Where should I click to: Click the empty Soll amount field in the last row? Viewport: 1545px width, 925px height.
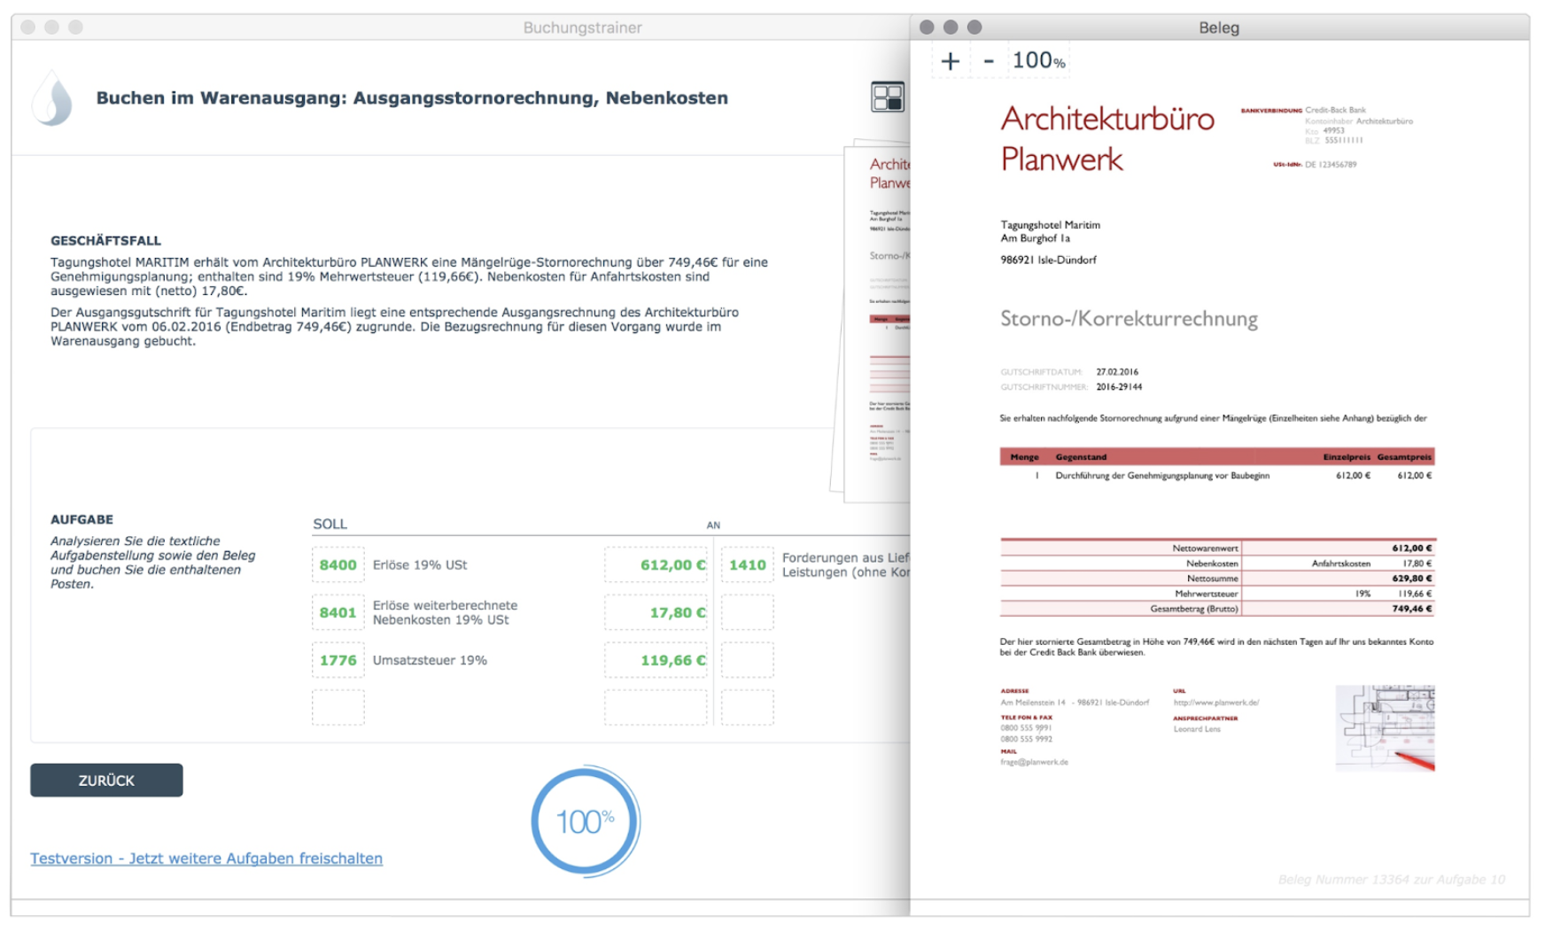(x=656, y=708)
